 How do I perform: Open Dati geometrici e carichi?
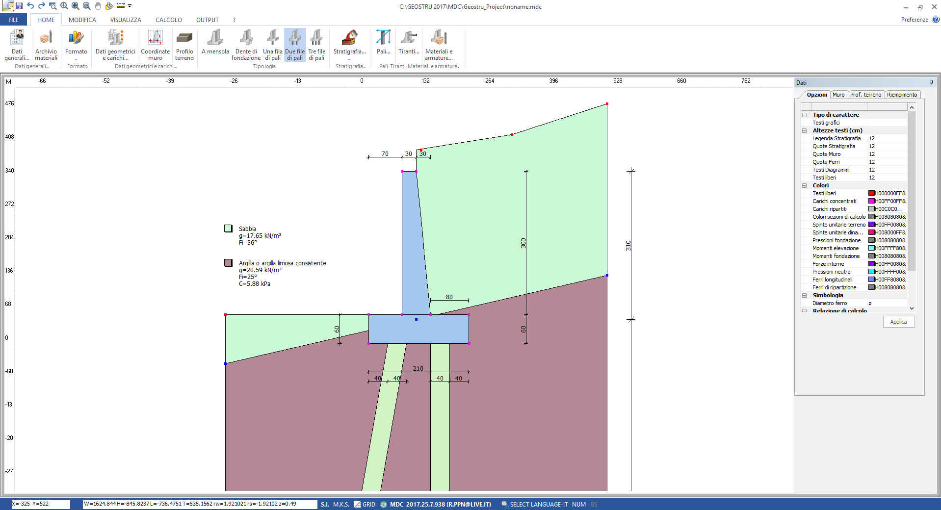tap(115, 45)
